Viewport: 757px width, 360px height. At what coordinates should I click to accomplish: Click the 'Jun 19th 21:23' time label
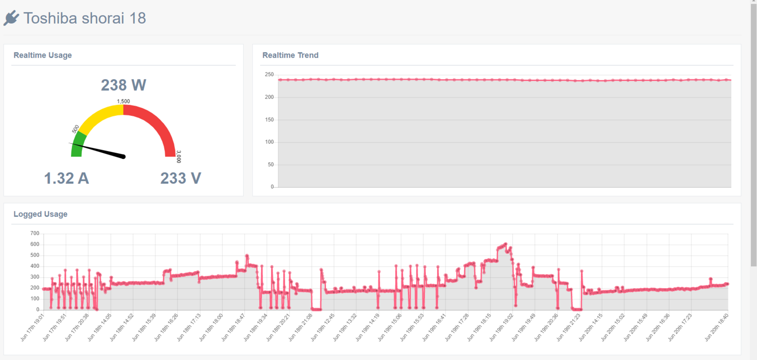569,327
